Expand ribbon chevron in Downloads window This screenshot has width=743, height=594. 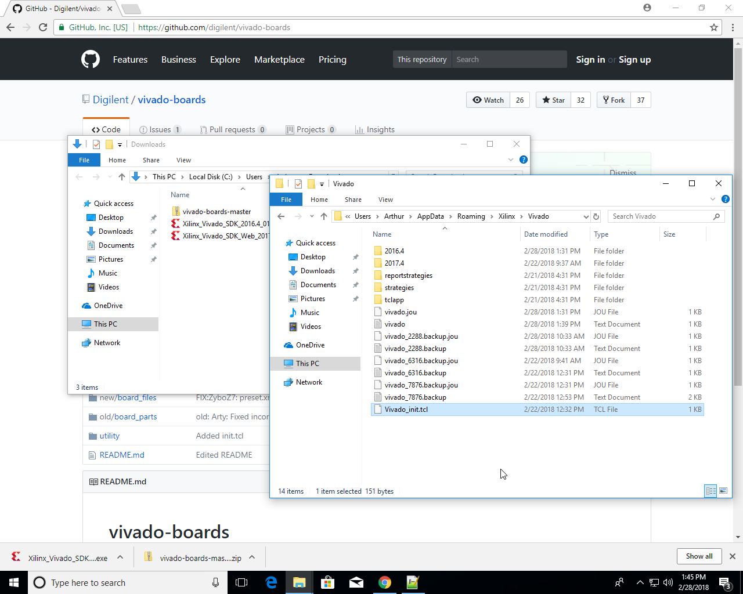[511, 160]
